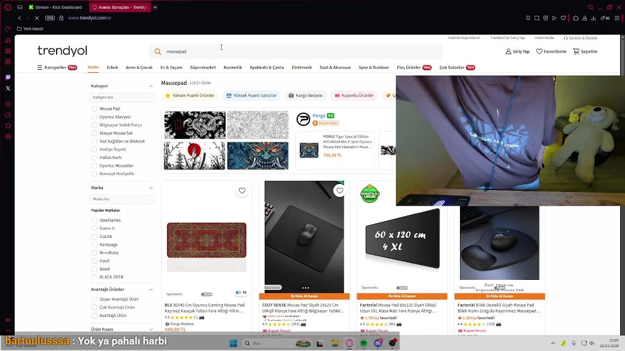Click the Trendyol search magnifier icon

158,52
